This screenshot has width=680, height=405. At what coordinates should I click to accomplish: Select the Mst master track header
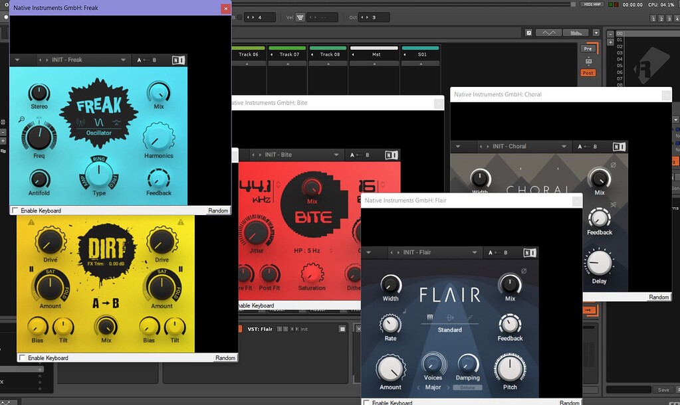pos(376,54)
